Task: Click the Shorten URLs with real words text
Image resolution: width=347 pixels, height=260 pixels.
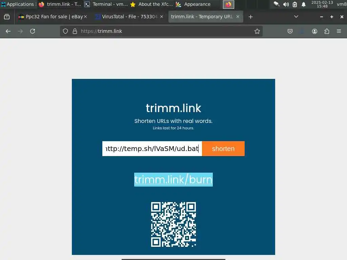Action: (x=173, y=121)
